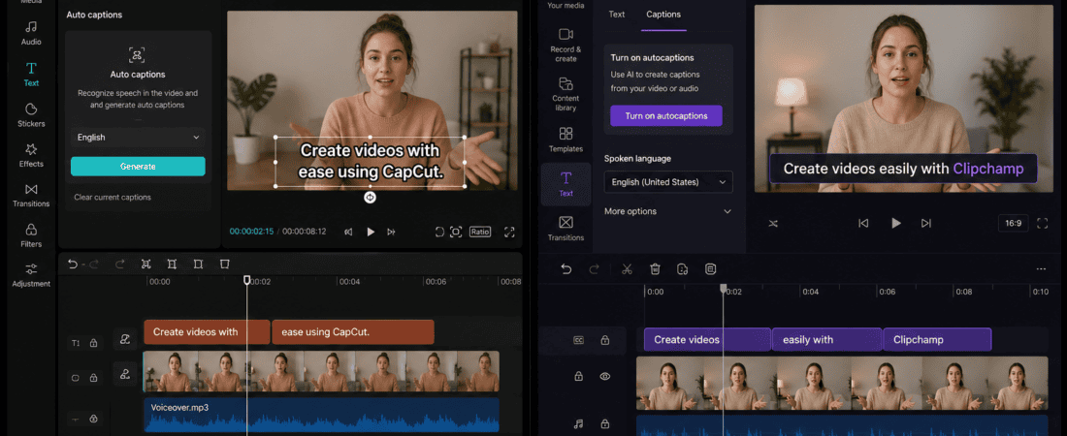
Task: Expand More options in Clipchamp captions
Action: tap(668, 211)
